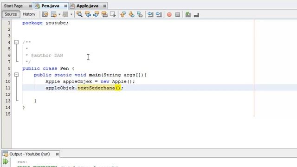
Task: Click Find Previous Occurrence icon
Action: (x=88, y=14)
